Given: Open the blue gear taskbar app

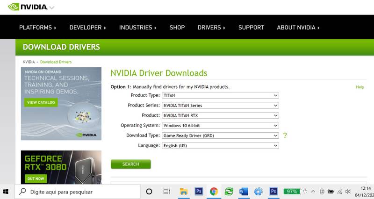Looking at the screenshot, I should point(259,192).
